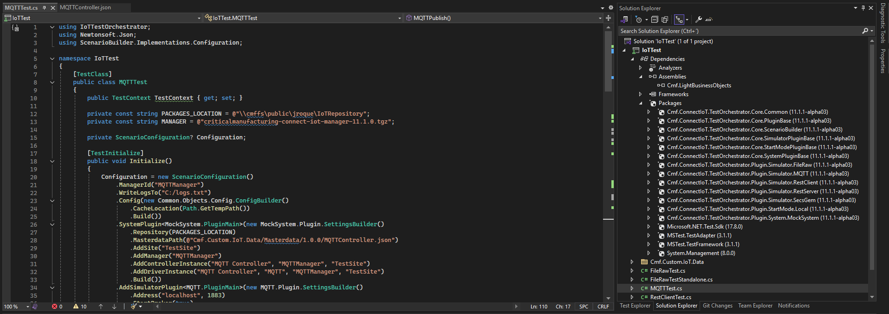
Task: Open the 100 % zoom combo box
Action: coord(17,307)
